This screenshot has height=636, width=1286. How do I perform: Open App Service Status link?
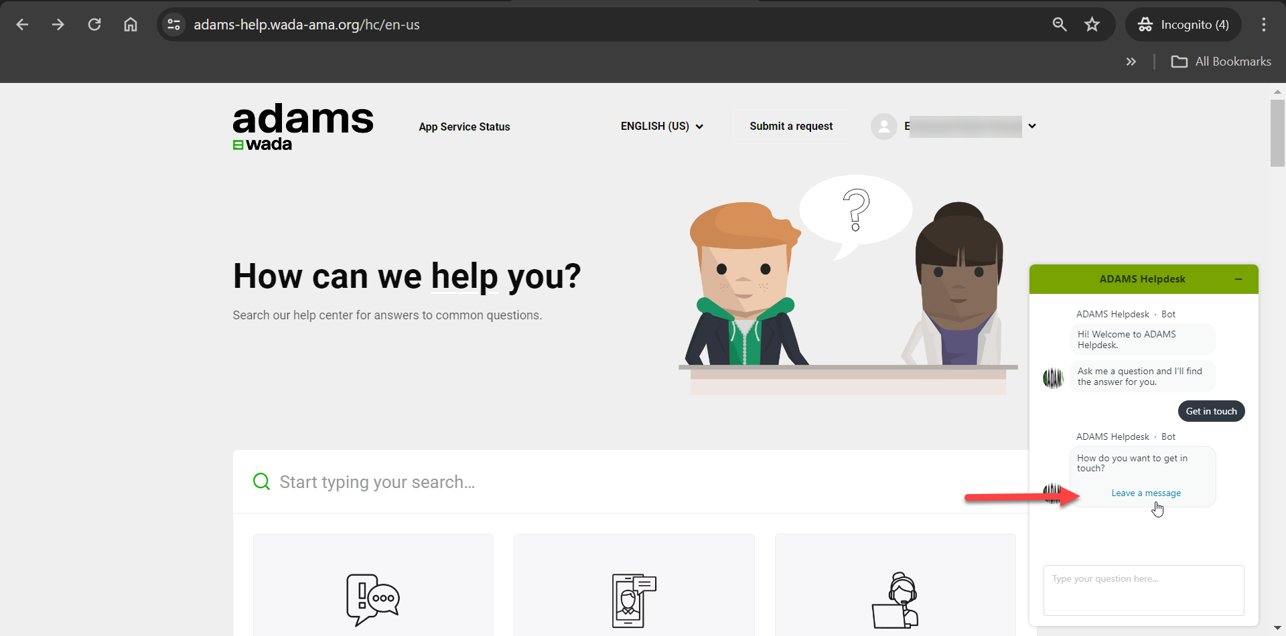click(464, 127)
